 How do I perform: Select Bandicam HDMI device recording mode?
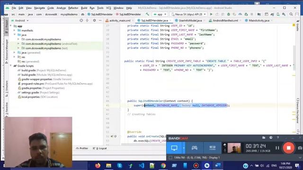(213, 148)
